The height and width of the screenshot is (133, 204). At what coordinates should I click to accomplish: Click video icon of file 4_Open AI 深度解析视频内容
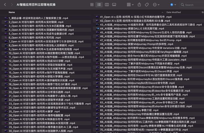pos(6,30)
